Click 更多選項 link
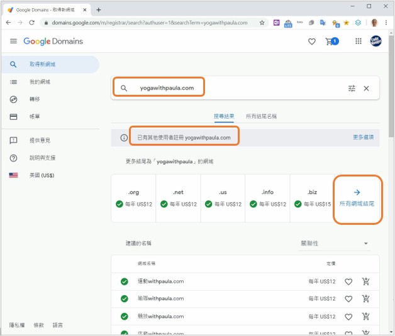395x336 pixels. pos(363,137)
